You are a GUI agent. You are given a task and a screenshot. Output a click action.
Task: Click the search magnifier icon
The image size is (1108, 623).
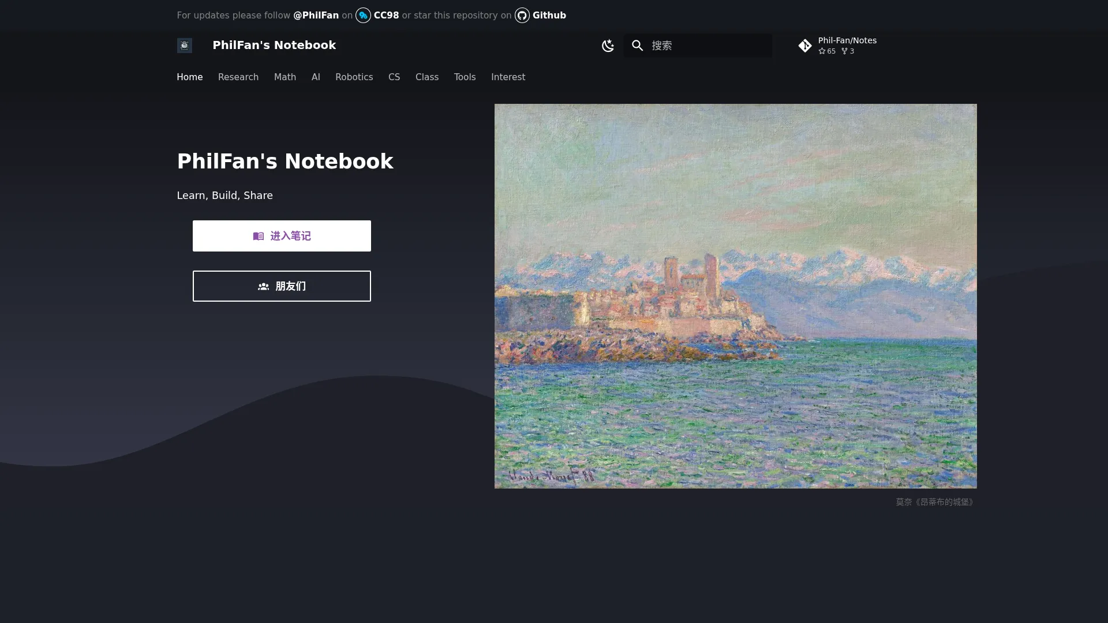(637, 46)
